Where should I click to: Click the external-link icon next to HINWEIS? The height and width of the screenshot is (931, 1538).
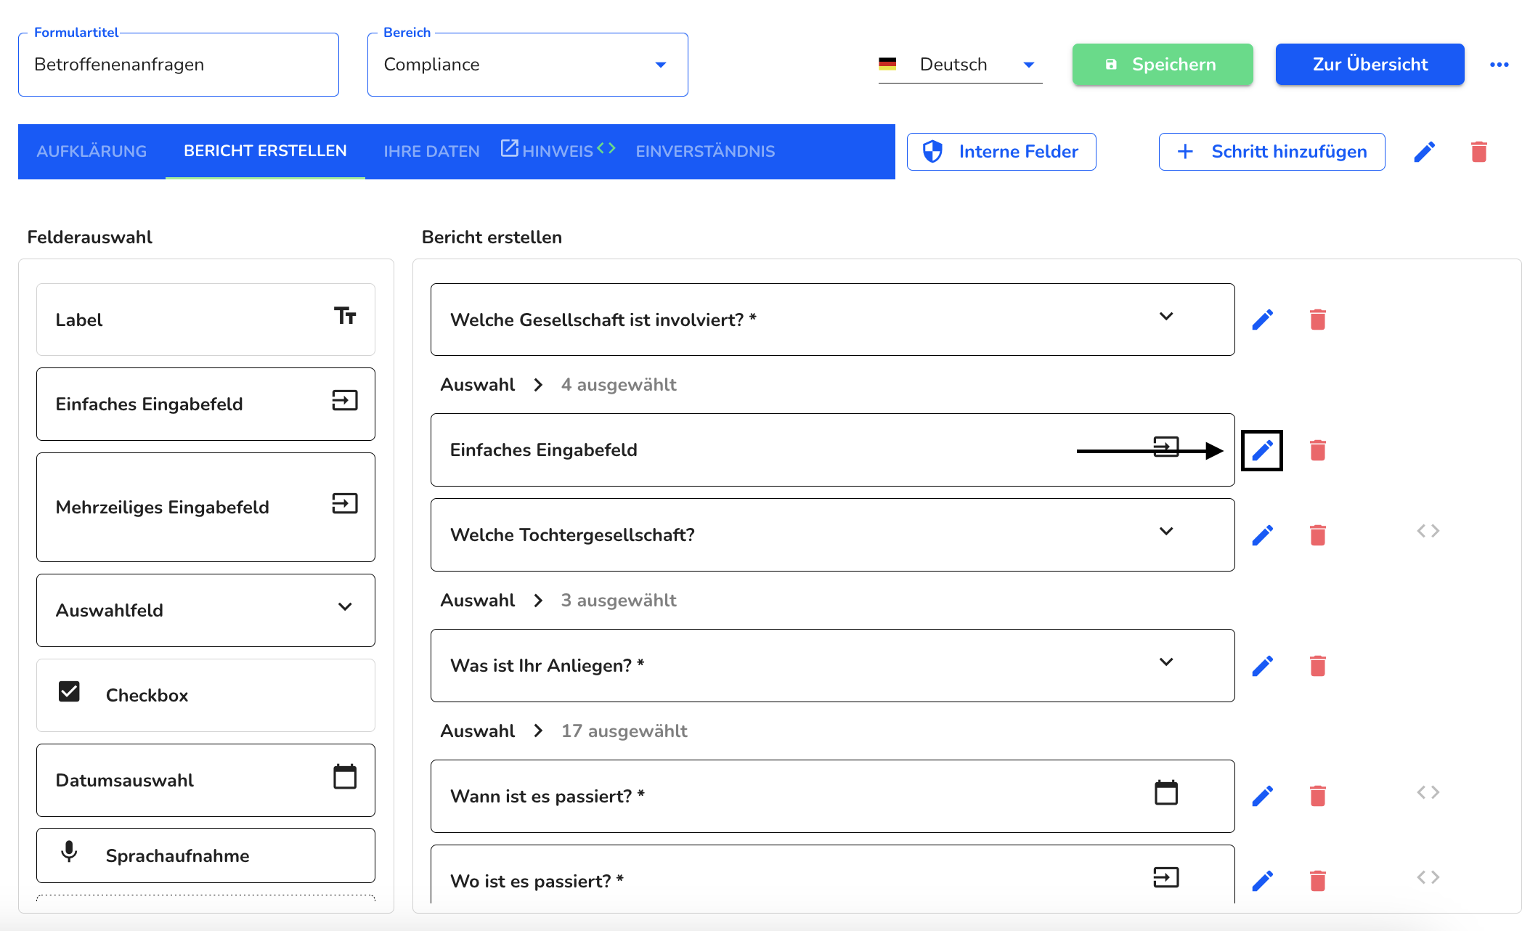point(510,148)
